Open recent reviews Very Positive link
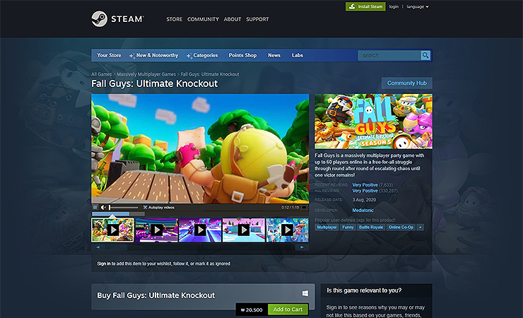The width and height of the screenshot is (523, 318). pos(365,185)
